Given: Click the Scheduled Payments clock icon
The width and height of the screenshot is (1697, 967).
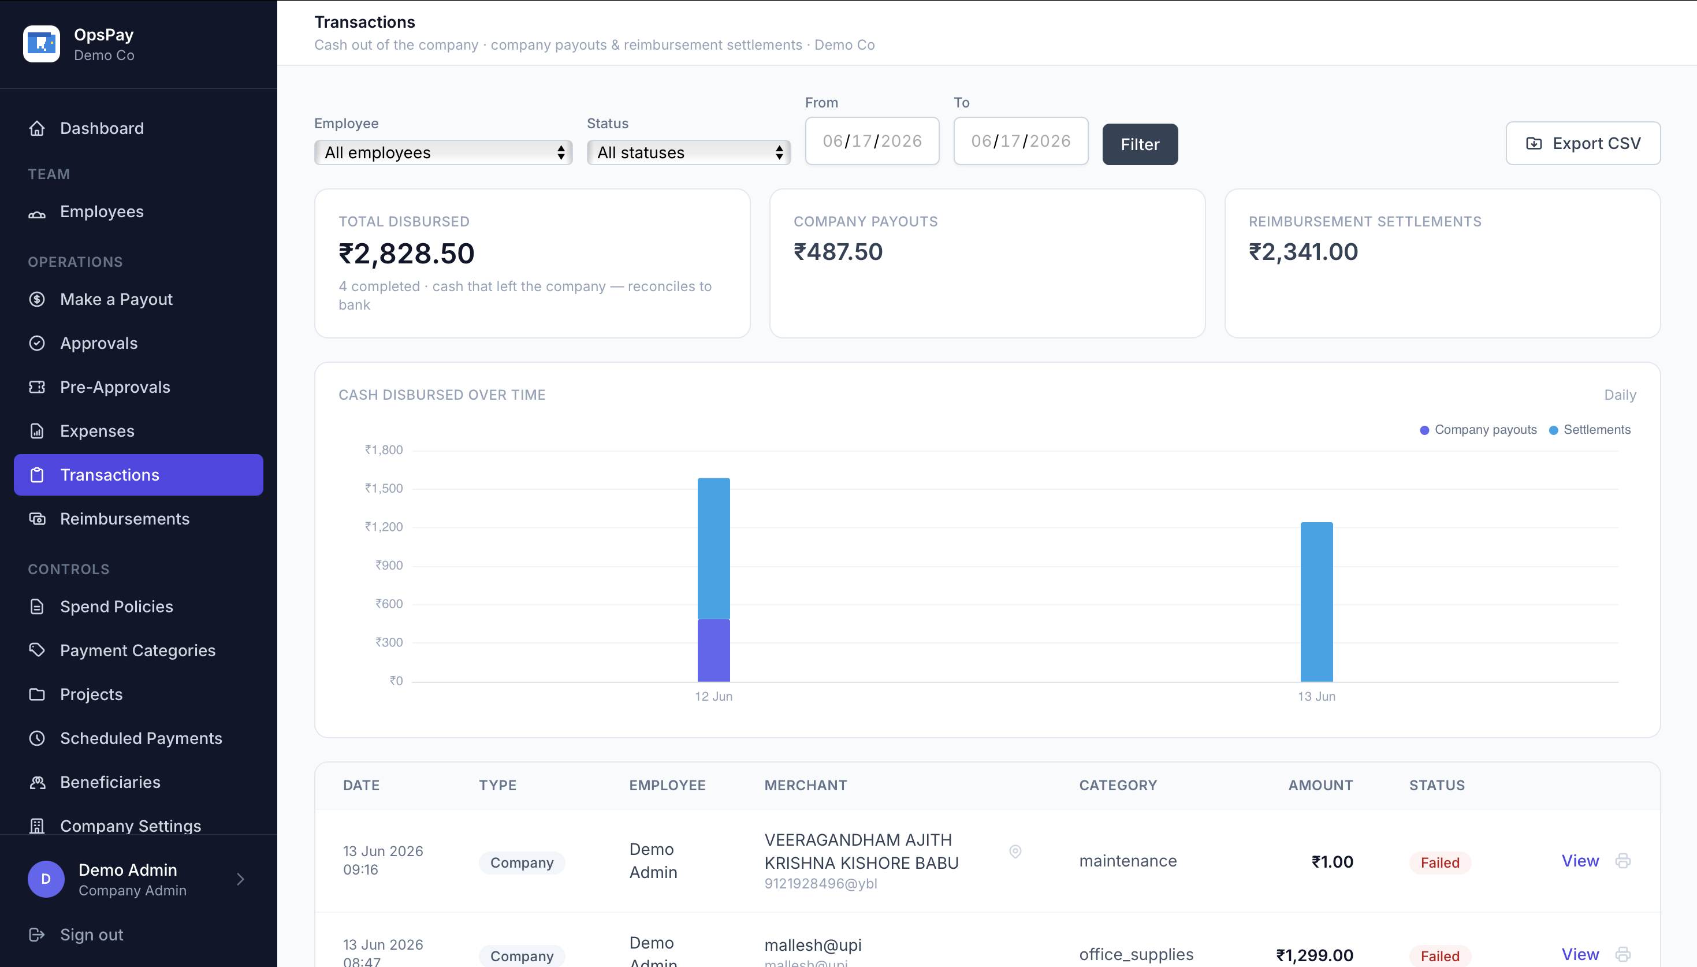Looking at the screenshot, I should (x=37, y=738).
